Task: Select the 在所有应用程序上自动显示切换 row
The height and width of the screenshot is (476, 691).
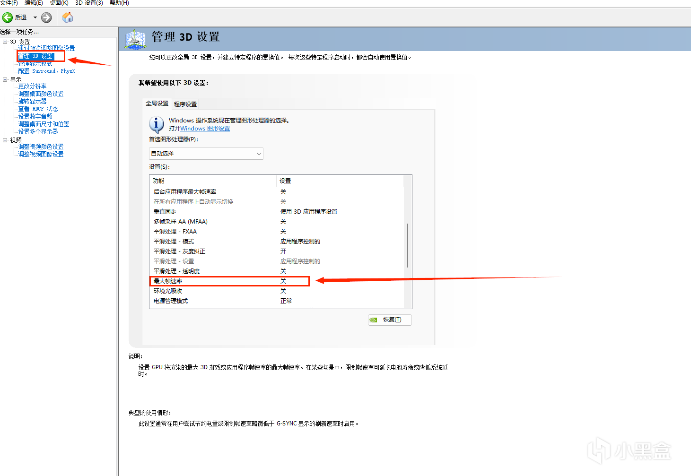Action: (x=277, y=202)
